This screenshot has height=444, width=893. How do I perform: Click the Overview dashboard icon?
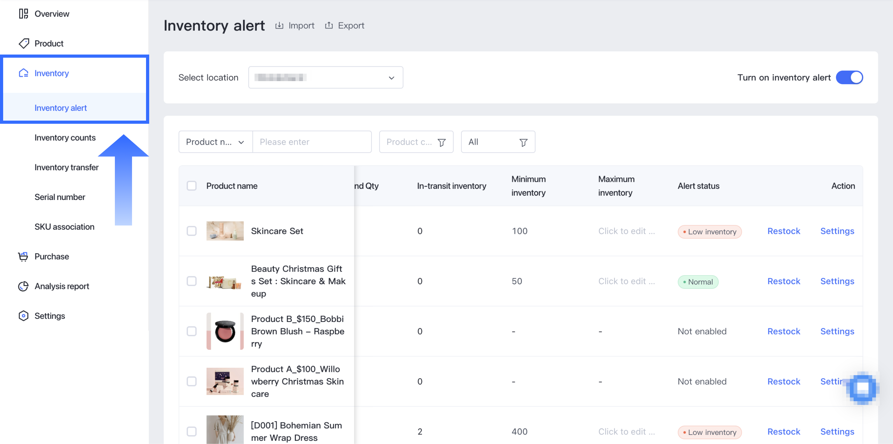coord(23,14)
